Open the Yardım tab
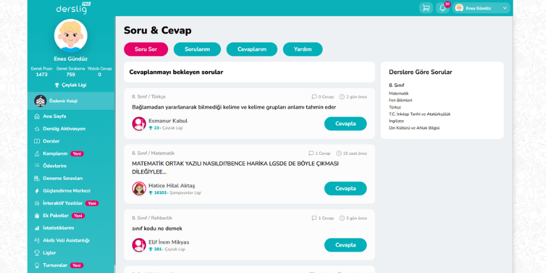The width and height of the screenshot is (546, 273). [x=303, y=49]
